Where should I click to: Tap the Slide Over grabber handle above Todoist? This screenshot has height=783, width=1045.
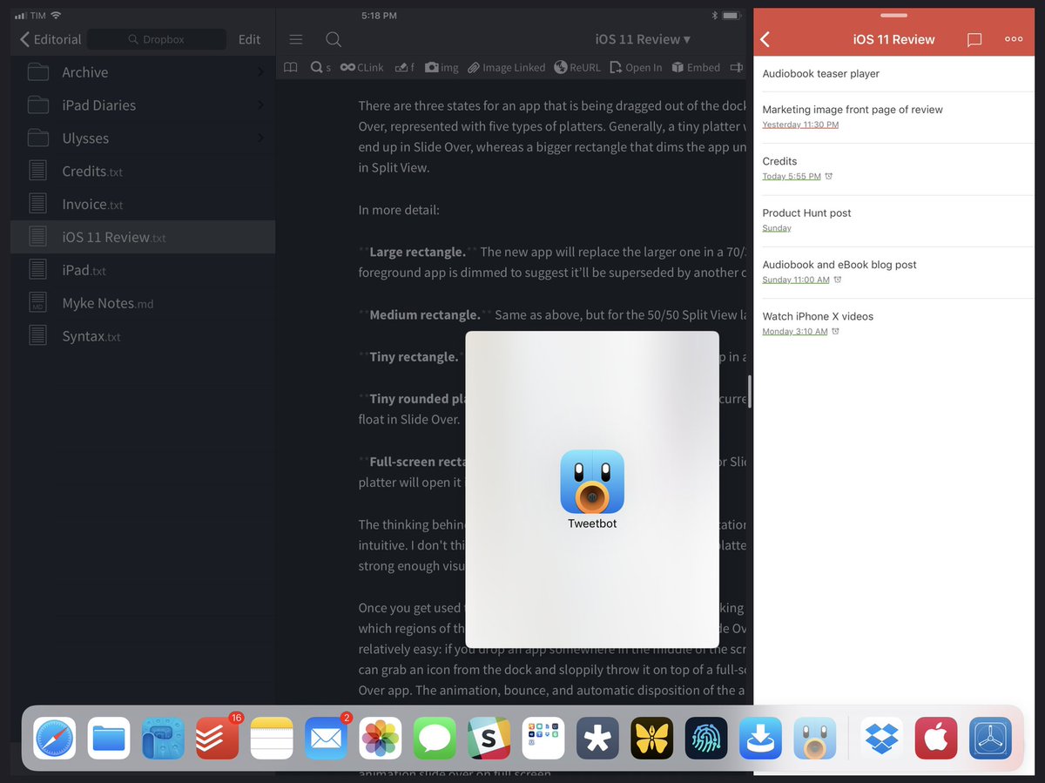[893, 15]
